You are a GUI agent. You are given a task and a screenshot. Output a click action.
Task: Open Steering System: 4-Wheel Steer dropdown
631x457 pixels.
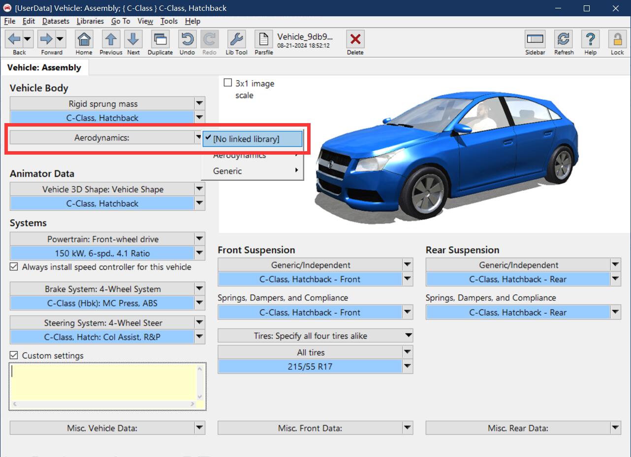(x=199, y=323)
